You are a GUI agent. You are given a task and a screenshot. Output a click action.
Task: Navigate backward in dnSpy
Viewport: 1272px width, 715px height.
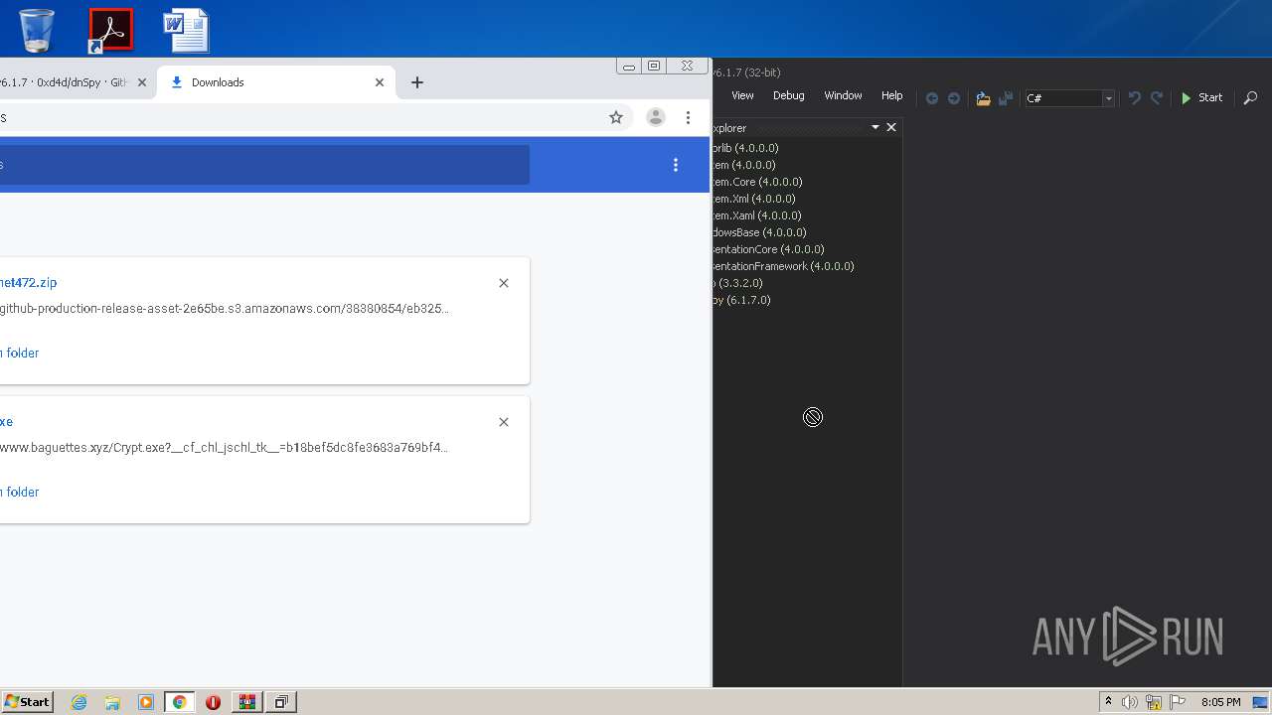(x=931, y=98)
